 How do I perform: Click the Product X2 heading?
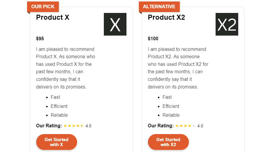(166, 17)
